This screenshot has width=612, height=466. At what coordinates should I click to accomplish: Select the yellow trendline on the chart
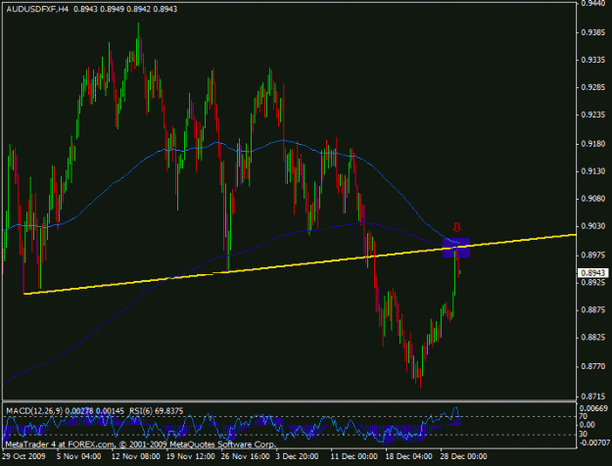[300, 263]
